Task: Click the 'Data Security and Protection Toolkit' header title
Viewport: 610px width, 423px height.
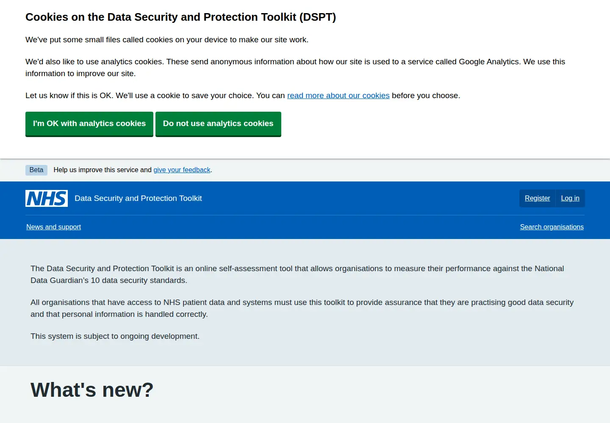Action: tap(138, 198)
